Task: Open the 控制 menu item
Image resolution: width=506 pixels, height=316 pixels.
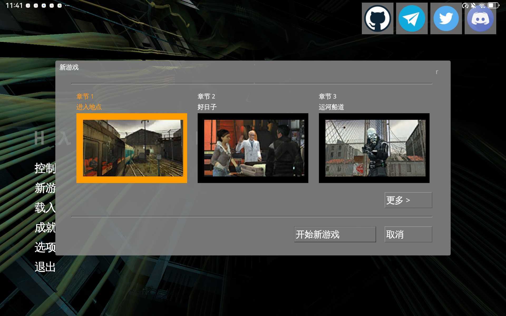Action: (45, 168)
